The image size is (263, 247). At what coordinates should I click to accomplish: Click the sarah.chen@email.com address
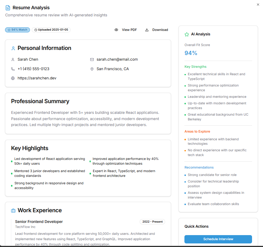coord(117,59)
